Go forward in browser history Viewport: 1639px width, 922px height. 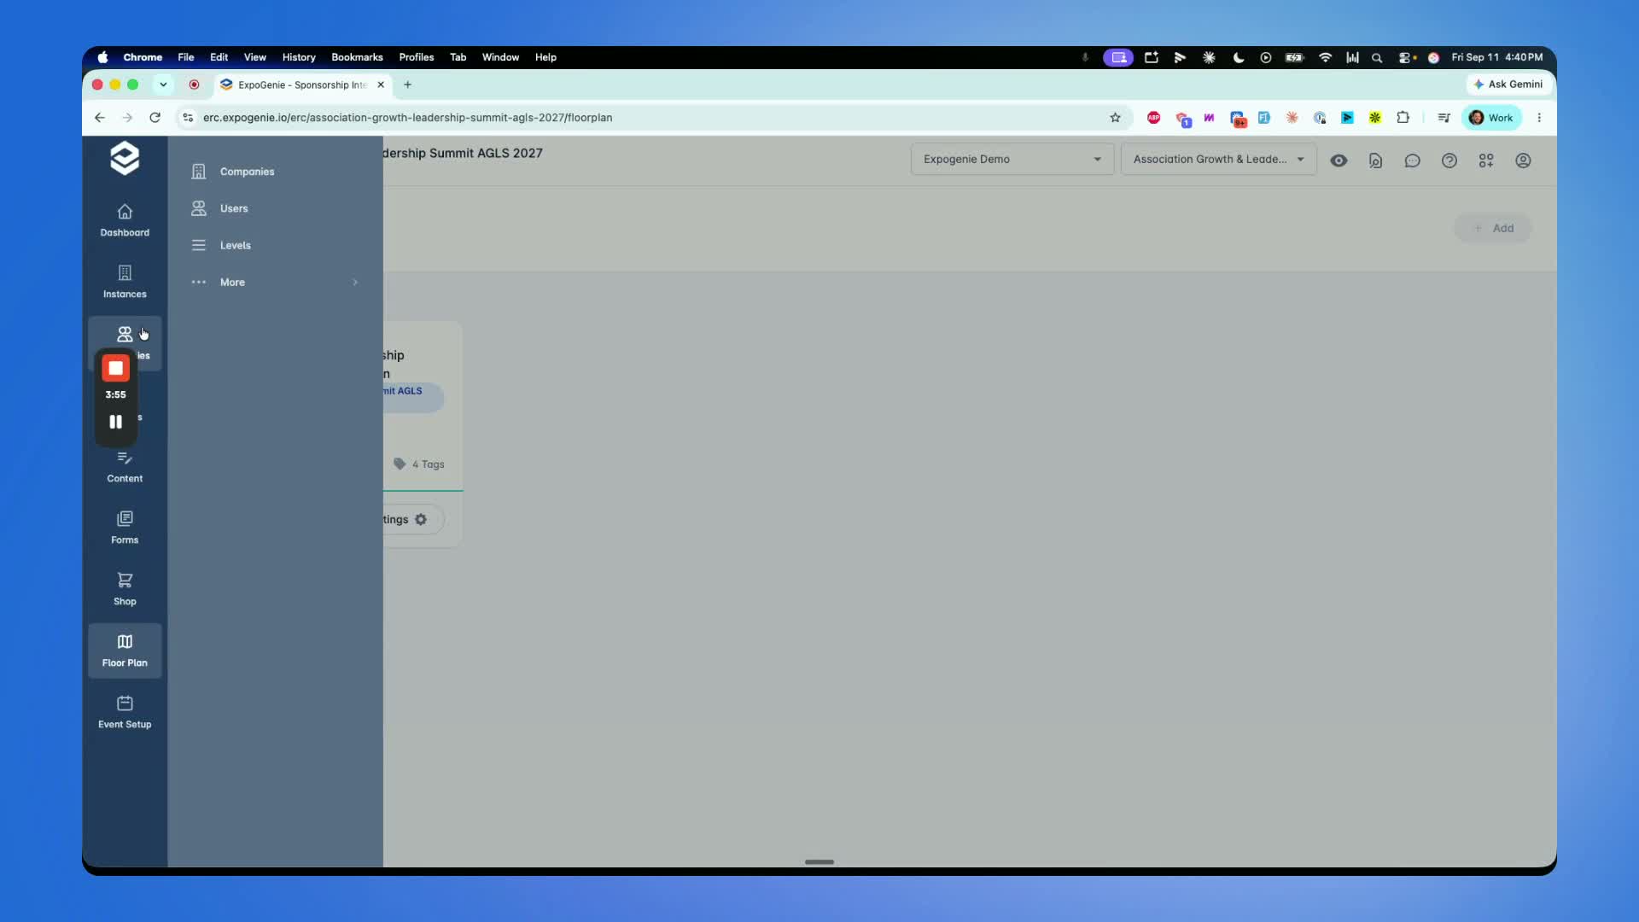tap(127, 118)
